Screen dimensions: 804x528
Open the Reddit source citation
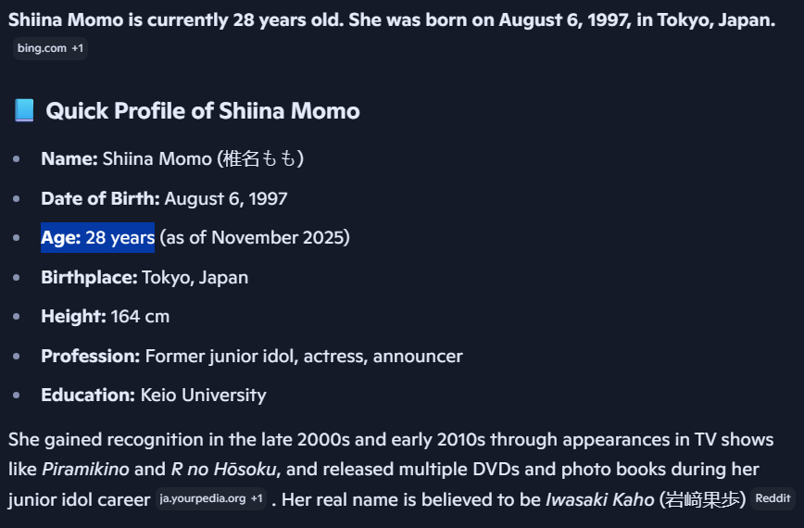(773, 498)
